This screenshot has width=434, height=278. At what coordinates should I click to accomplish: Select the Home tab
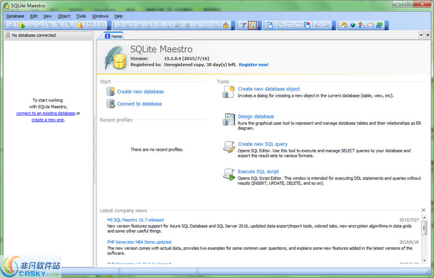113,36
